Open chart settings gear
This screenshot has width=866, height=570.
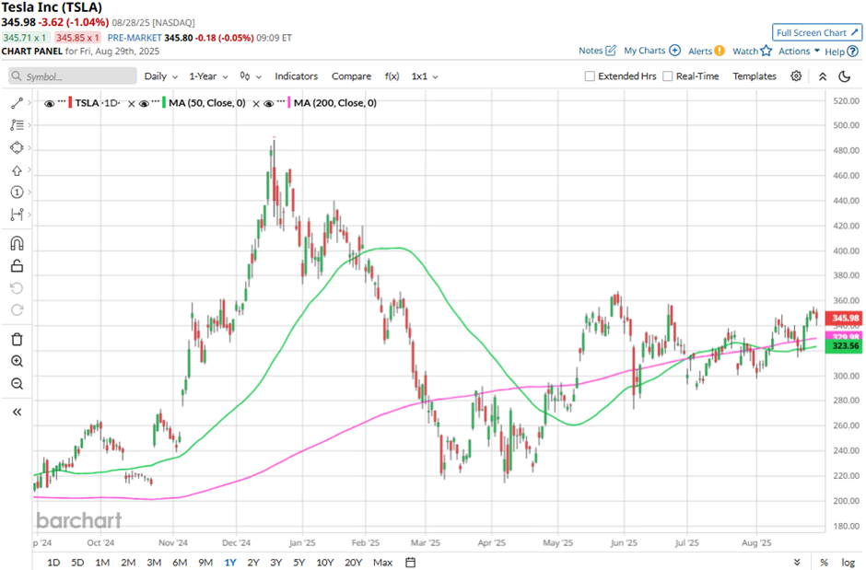click(x=796, y=76)
